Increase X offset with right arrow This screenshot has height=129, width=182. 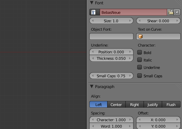(177, 120)
